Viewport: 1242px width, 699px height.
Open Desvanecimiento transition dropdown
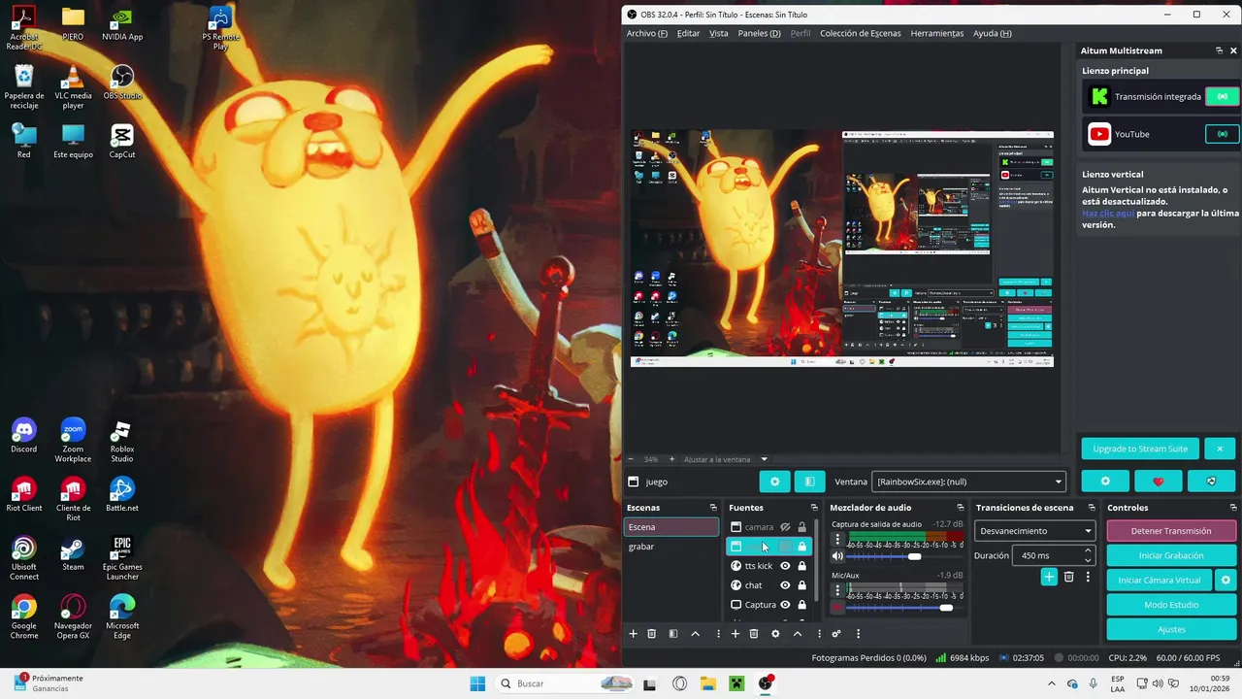pyautogui.click(x=1035, y=531)
